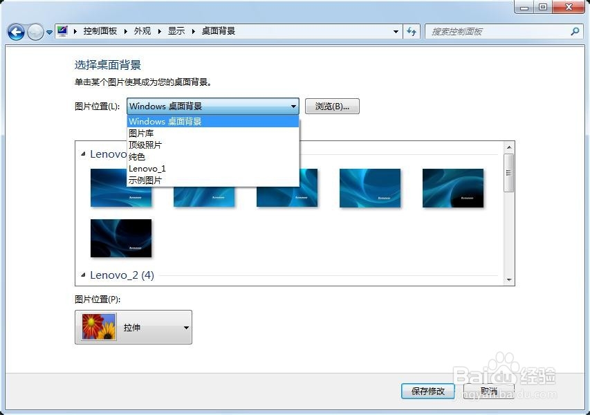590x415 pixels.
Task: Click 桌面背景 in the breadcrumb
Action: point(219,31)
